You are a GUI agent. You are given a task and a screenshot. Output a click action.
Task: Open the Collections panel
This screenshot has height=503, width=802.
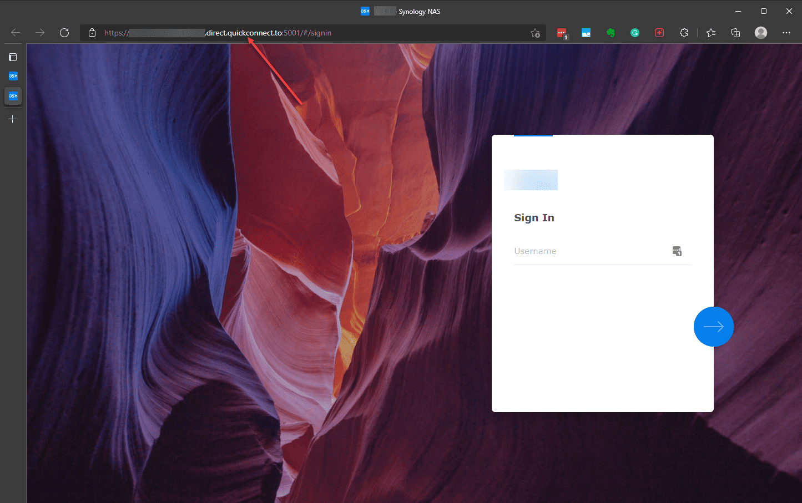[735, 33]
